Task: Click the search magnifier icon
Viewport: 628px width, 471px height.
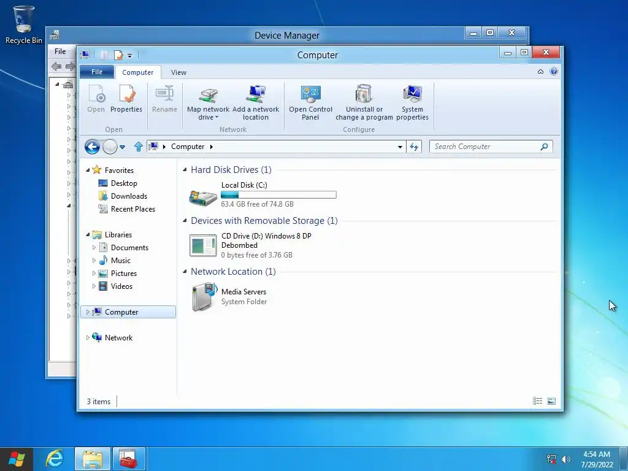Action: pos(544,147)
